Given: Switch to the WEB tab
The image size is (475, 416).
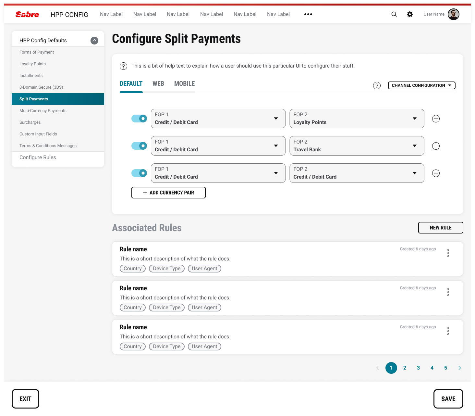Looking at the screenshot, I should tap(158, 84).
